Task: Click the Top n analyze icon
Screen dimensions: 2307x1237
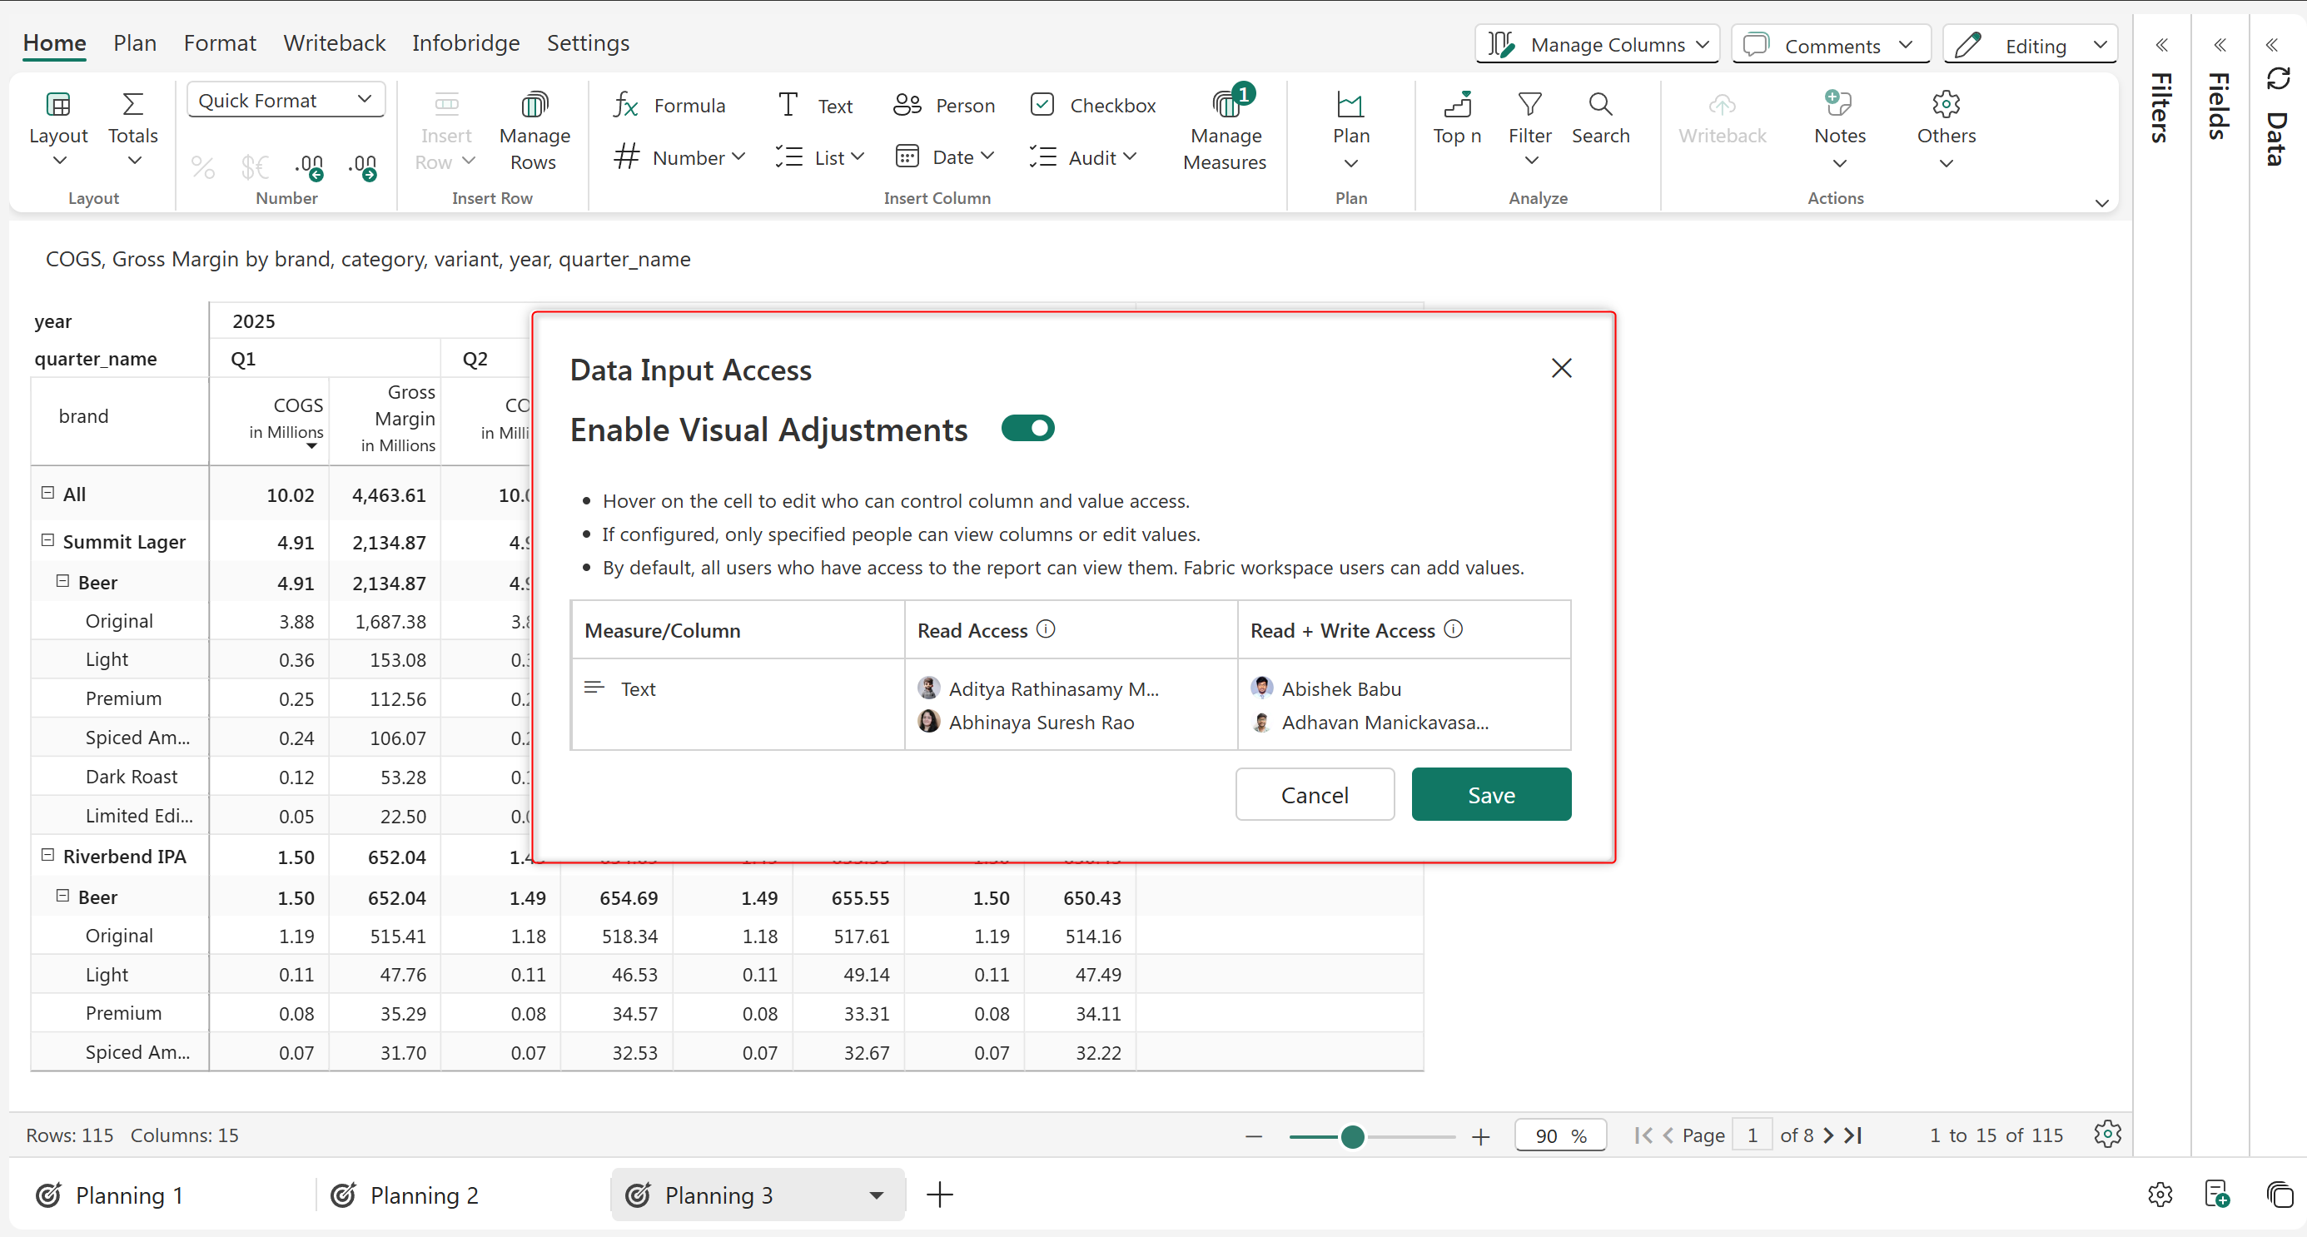Action: coord(1456,105)
